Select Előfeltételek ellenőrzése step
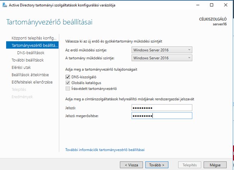Screen dimensions: 234x170 coord(32,82)
